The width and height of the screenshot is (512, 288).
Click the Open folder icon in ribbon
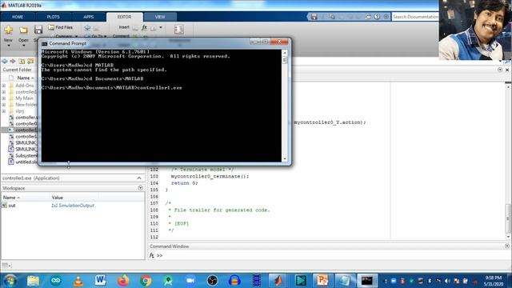pyautogui.click(x=23, y=30)
